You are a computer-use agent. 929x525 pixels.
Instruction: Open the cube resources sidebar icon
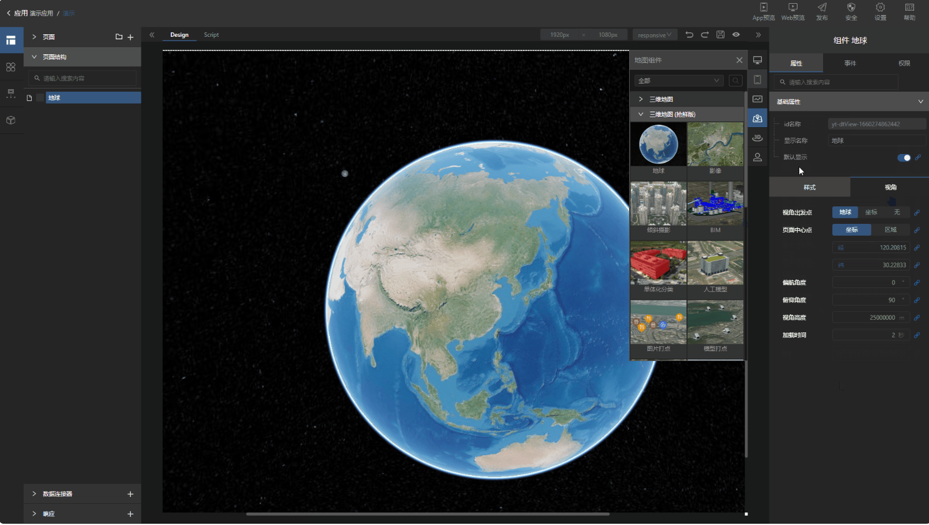coord(11,120)
